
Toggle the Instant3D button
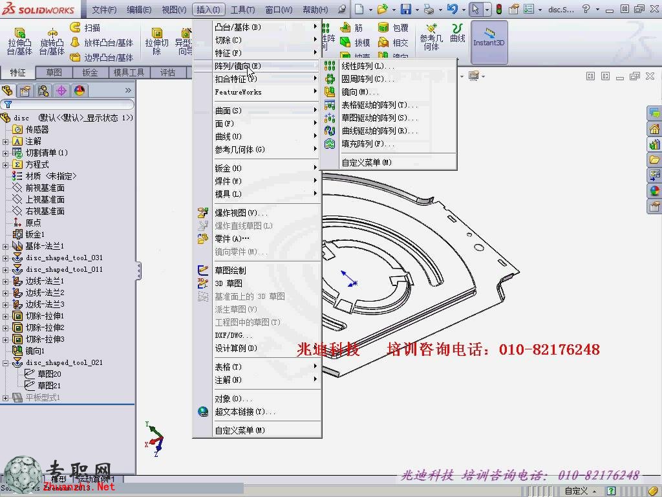point(489,42)
